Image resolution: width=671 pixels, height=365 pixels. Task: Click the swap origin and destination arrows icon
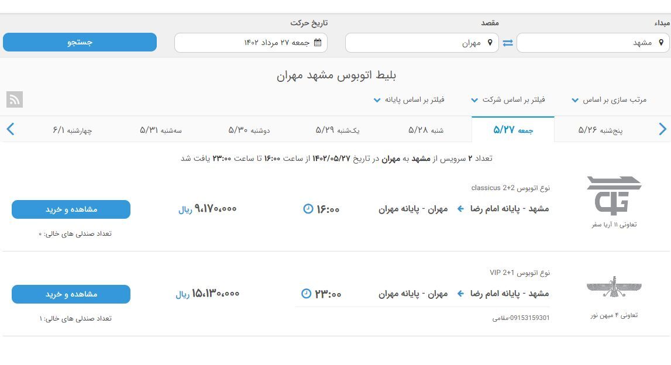pos(507,42)
